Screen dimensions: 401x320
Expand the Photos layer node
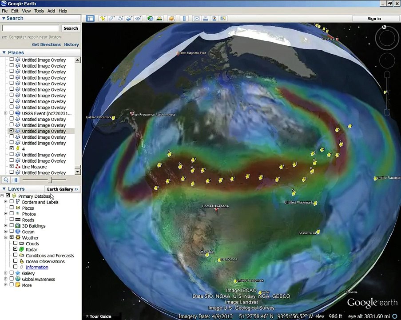coord(6,213)
